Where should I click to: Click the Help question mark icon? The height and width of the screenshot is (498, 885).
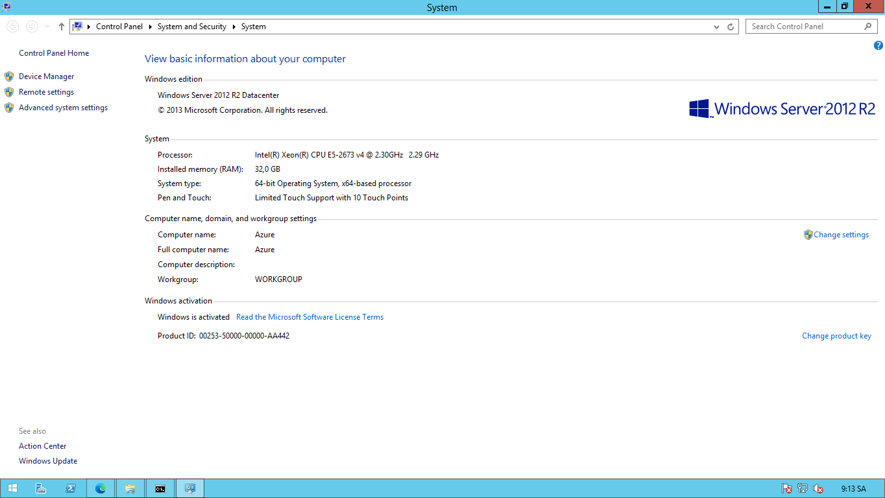point(879,45)
